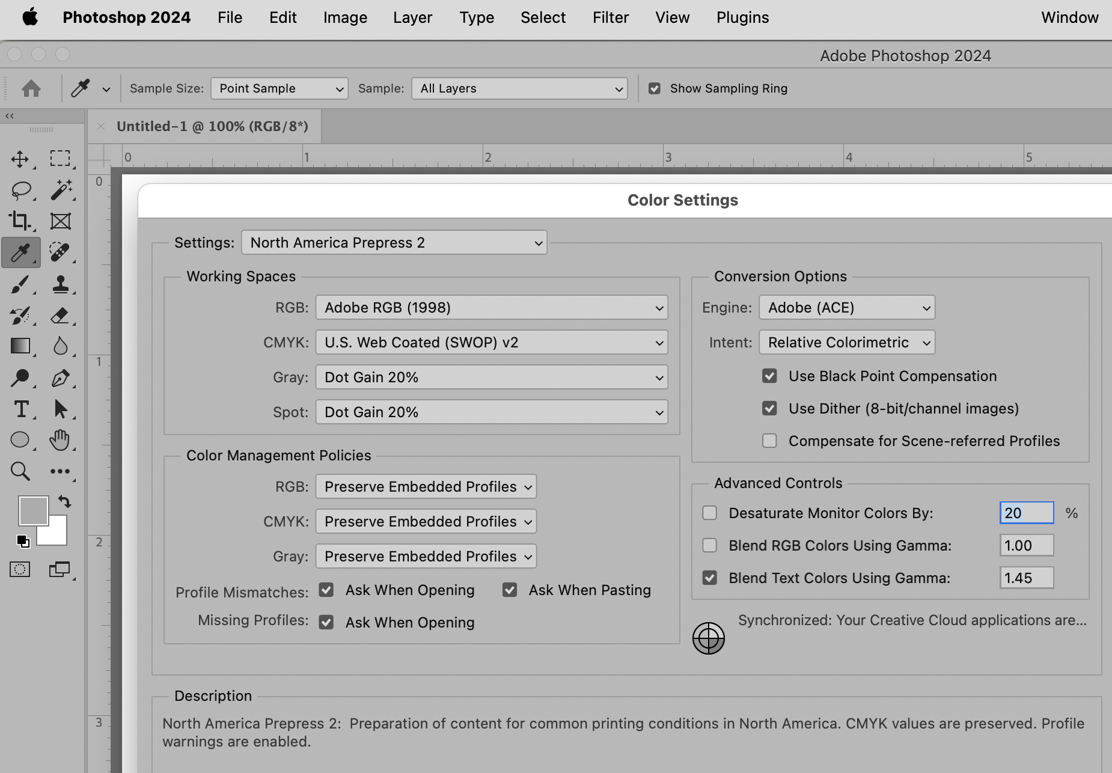1112x773 pixels.
Task: Open the Filter menu
Action: click(610, 17)
